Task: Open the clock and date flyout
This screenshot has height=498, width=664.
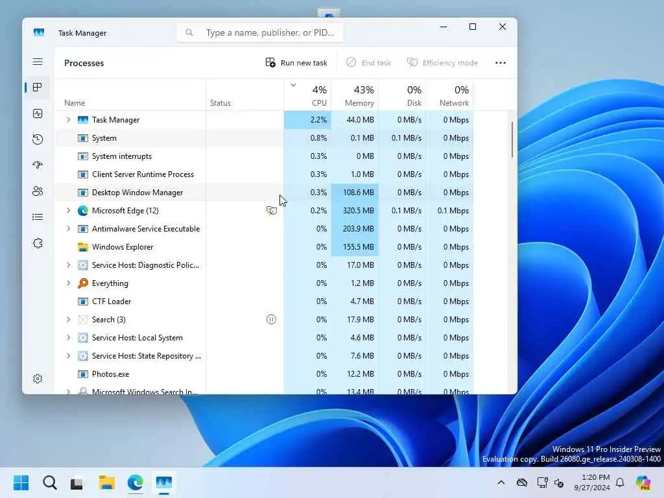Action: pos(591,482)
